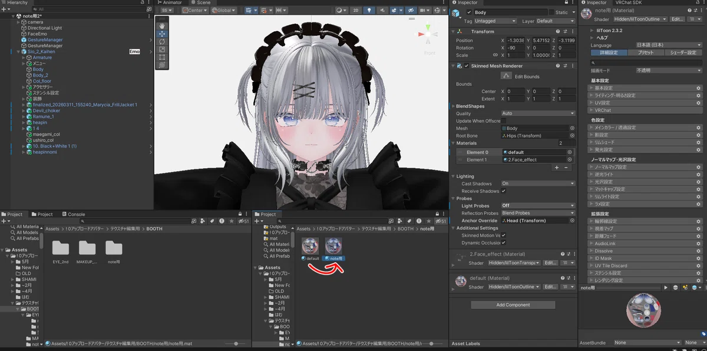Toggle the Static checkbox
Viewport: 707px width, 351px height.
[551, 12]
